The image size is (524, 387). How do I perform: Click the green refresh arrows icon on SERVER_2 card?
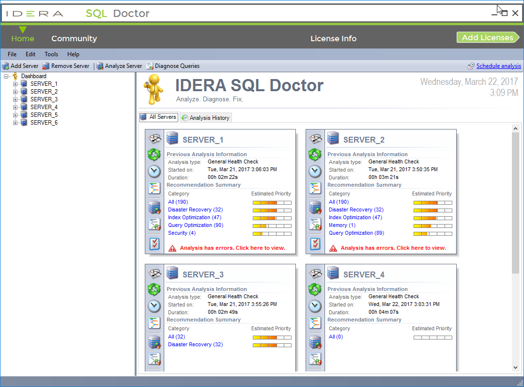[315, 155]
